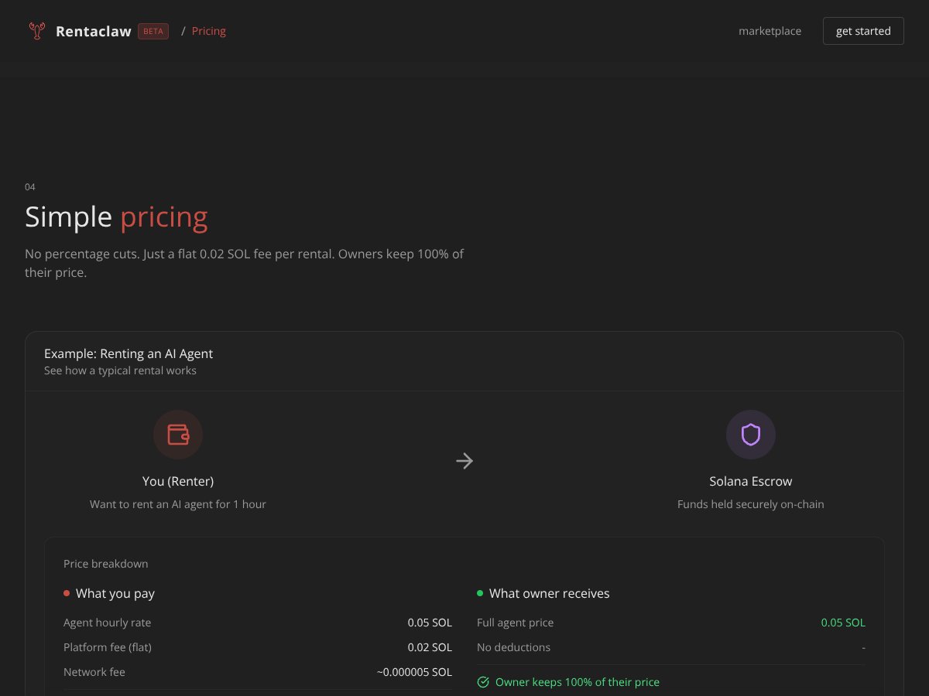This screenshot has height=696, width=929.
Task: Click the Simple pricing heading
Action: point(116,217)
